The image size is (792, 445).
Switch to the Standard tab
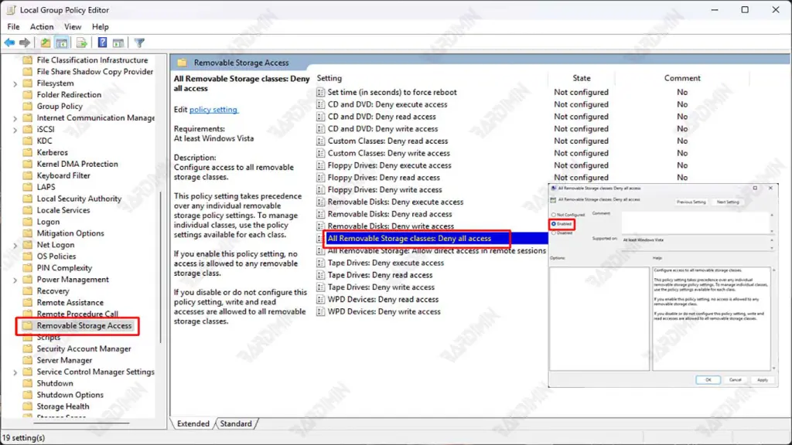point(236,424)
